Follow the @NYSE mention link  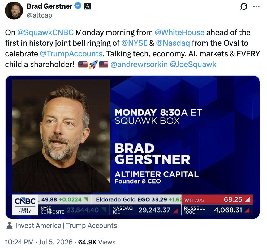pos(134,43)
